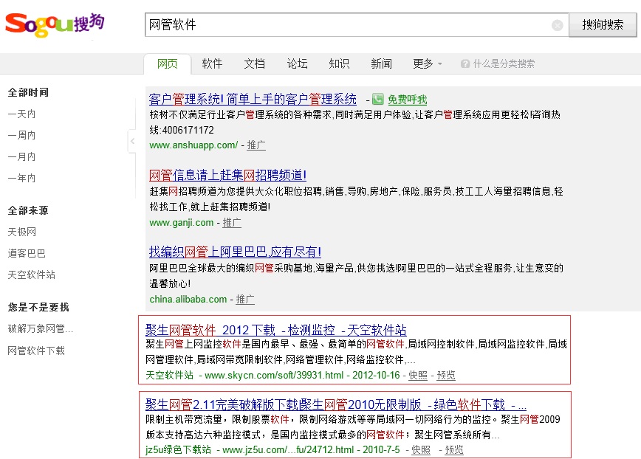
Task: Filter results to 一周内
Action: point(21,135)
